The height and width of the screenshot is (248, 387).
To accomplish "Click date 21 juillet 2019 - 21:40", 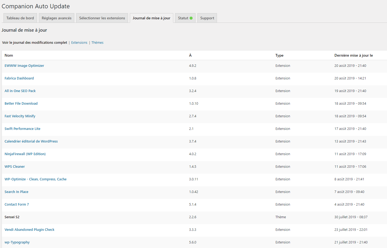I will (x=351, y=242).
